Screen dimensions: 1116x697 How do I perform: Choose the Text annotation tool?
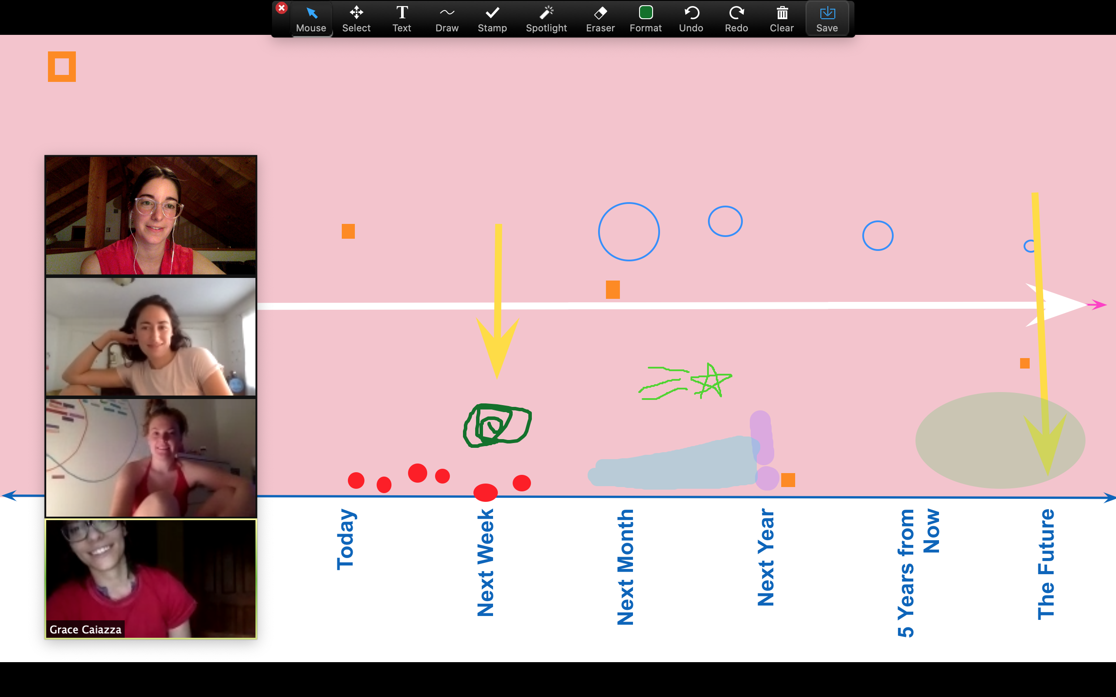(401, 19)
